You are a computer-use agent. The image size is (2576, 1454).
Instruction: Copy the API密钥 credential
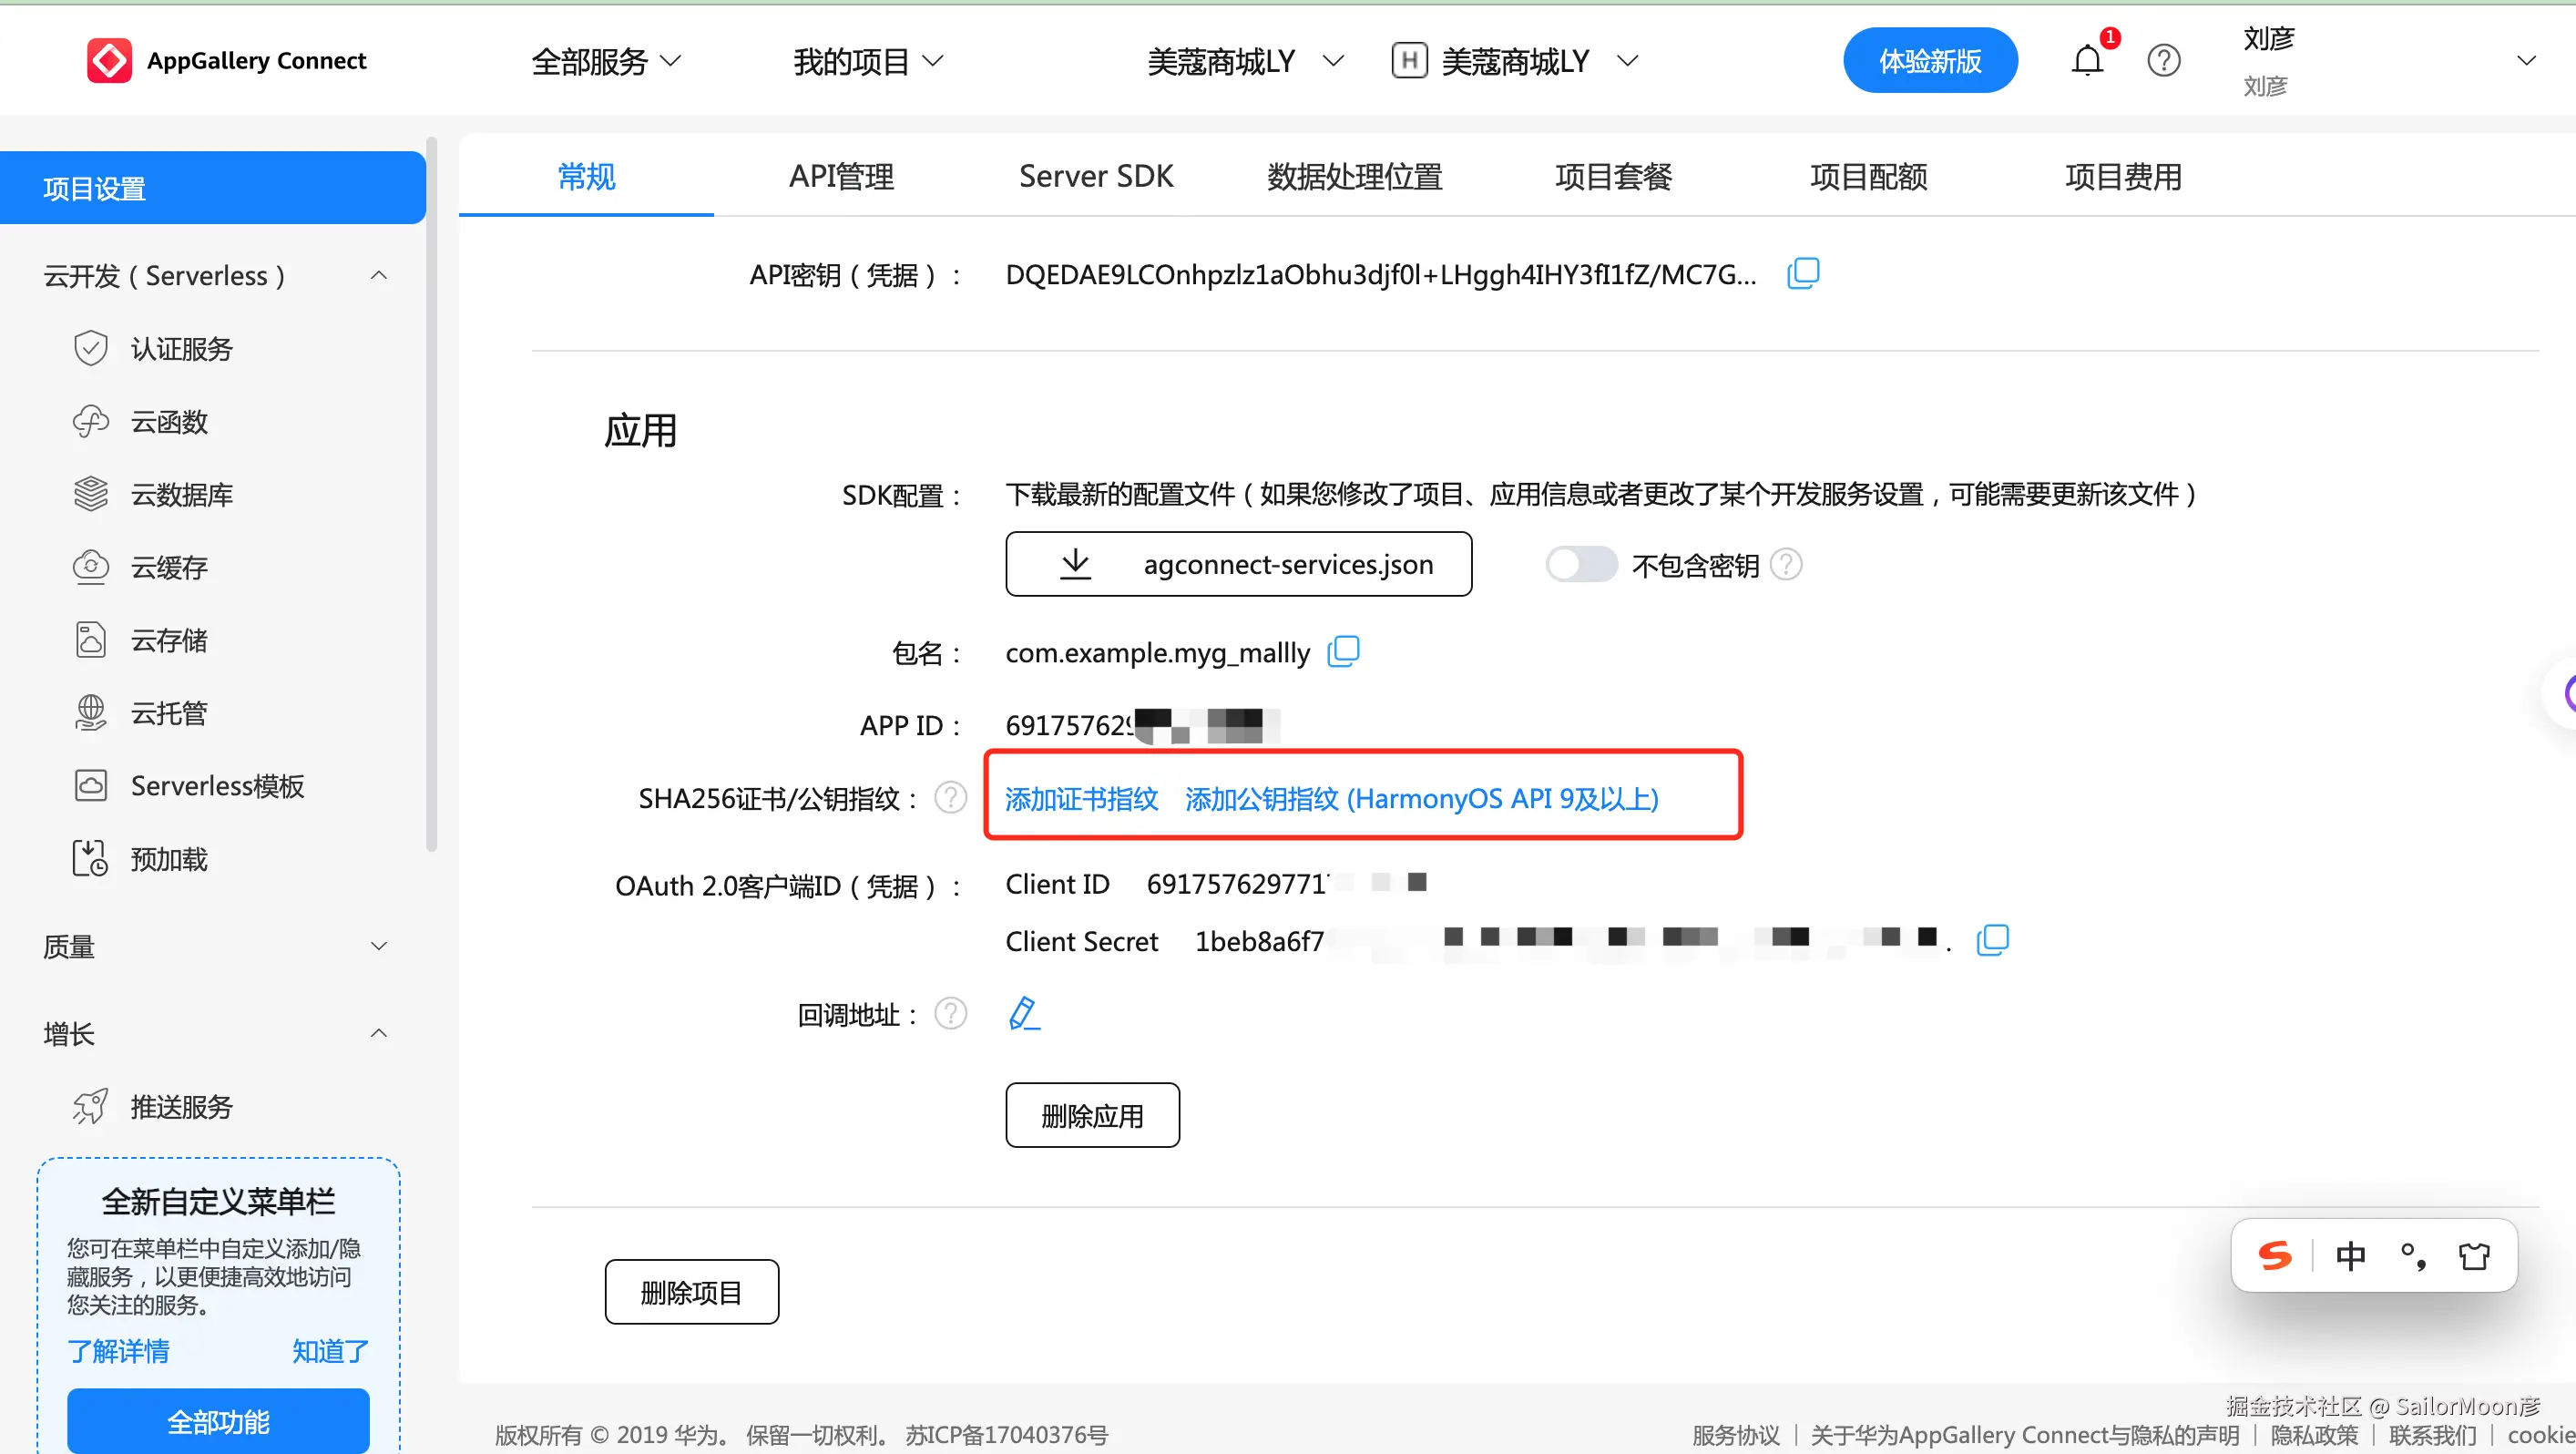click(1803, 273)
